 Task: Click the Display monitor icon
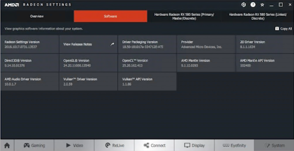pyautogui.click(x=187, y=145)
